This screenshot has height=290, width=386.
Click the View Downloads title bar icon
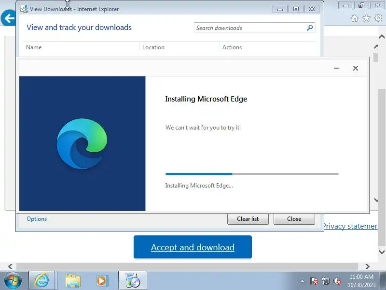[x=24, y=9]
